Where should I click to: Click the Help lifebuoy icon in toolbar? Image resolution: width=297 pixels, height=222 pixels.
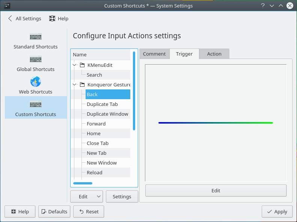[x=52, y=18]
